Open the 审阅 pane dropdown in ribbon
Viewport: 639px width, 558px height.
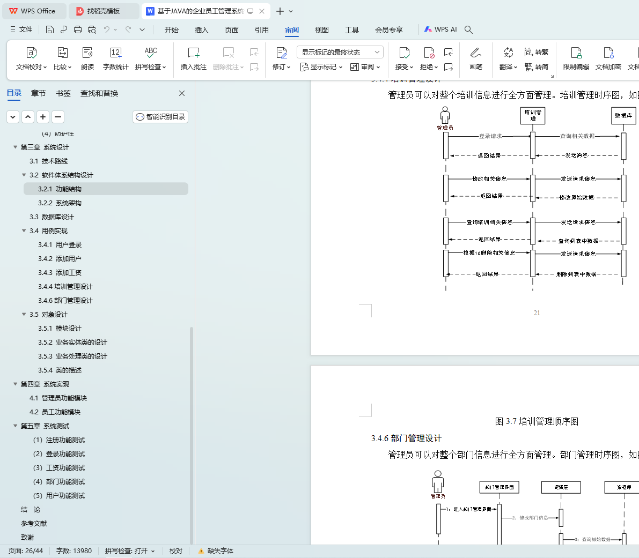tap(365, 67)
